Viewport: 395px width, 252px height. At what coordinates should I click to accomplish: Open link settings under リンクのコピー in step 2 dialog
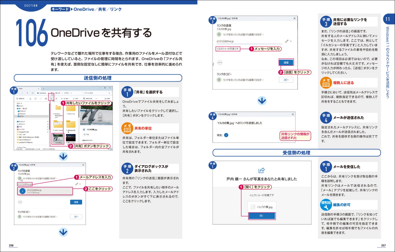[x=37, y=217]
